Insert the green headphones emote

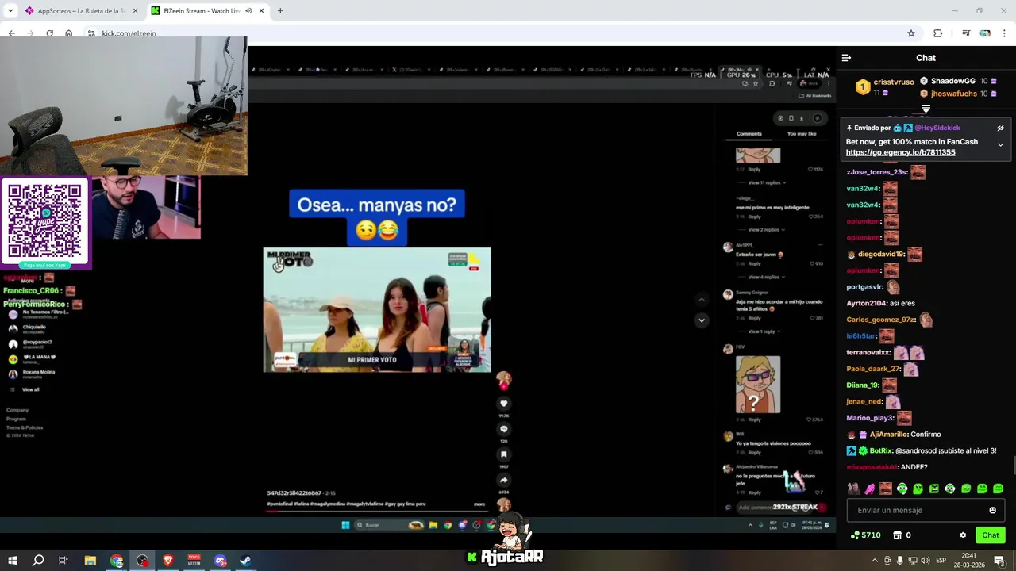point(902,489)
